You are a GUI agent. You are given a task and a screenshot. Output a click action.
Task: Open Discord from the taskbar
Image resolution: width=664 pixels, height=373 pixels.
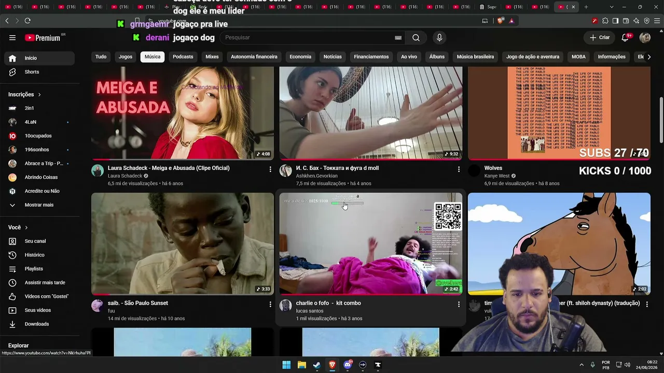point(348,365)
